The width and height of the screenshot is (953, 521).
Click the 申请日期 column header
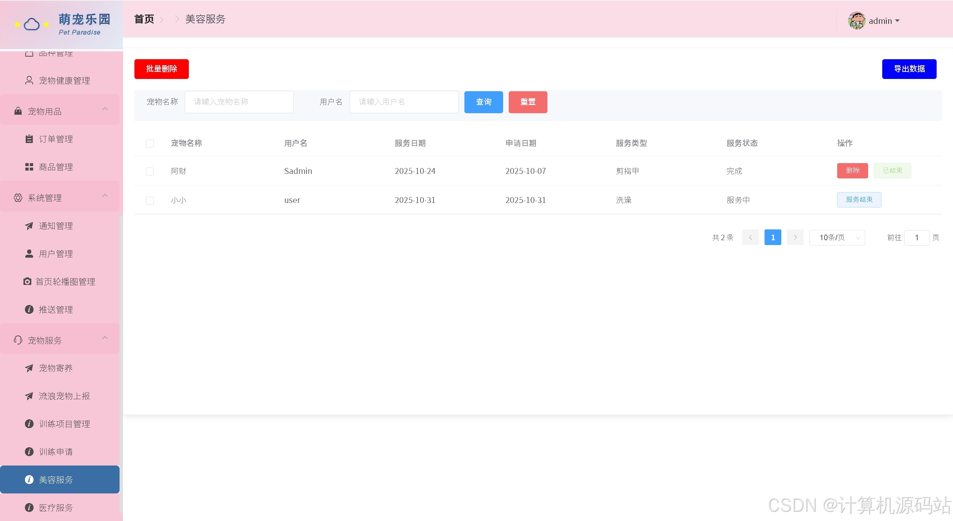(x=521, y=143)
